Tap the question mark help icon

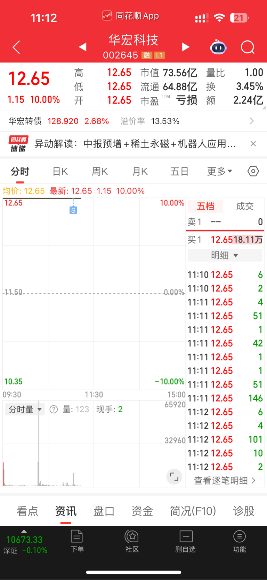pyautogui.click(x=54, y=409)
